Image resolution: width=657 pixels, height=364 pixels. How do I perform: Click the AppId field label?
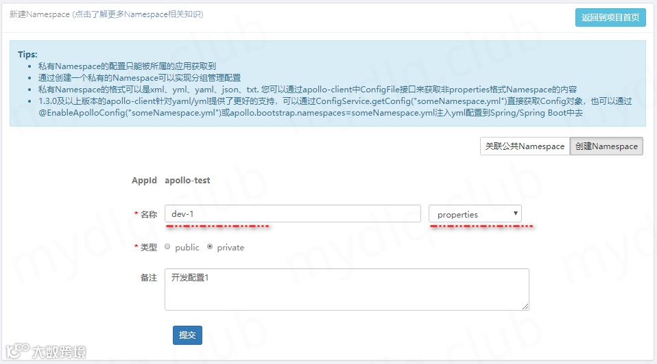click(x=144, y=181)
